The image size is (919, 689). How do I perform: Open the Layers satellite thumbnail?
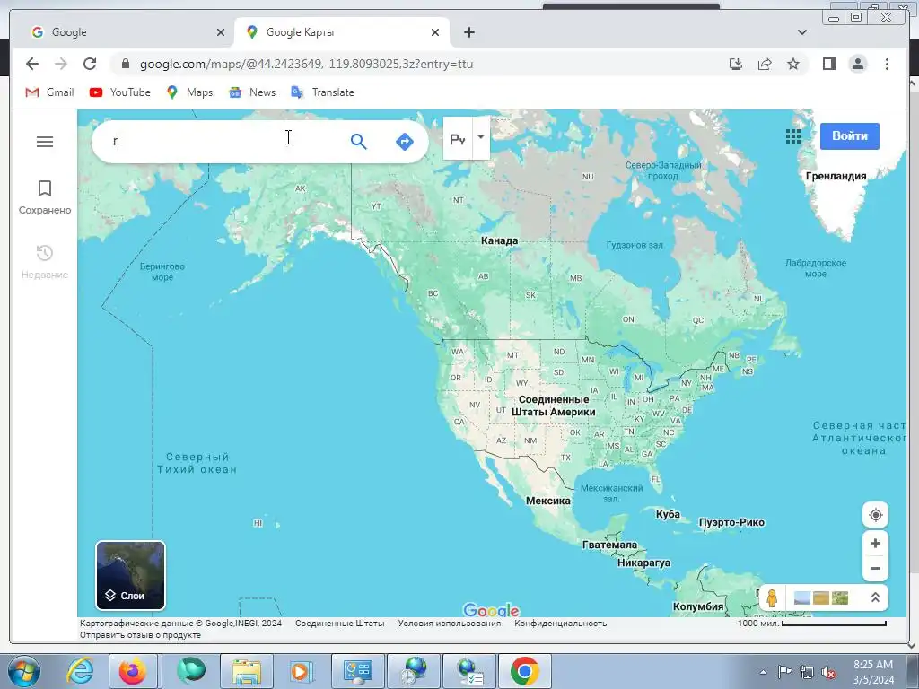coord(130,575)
